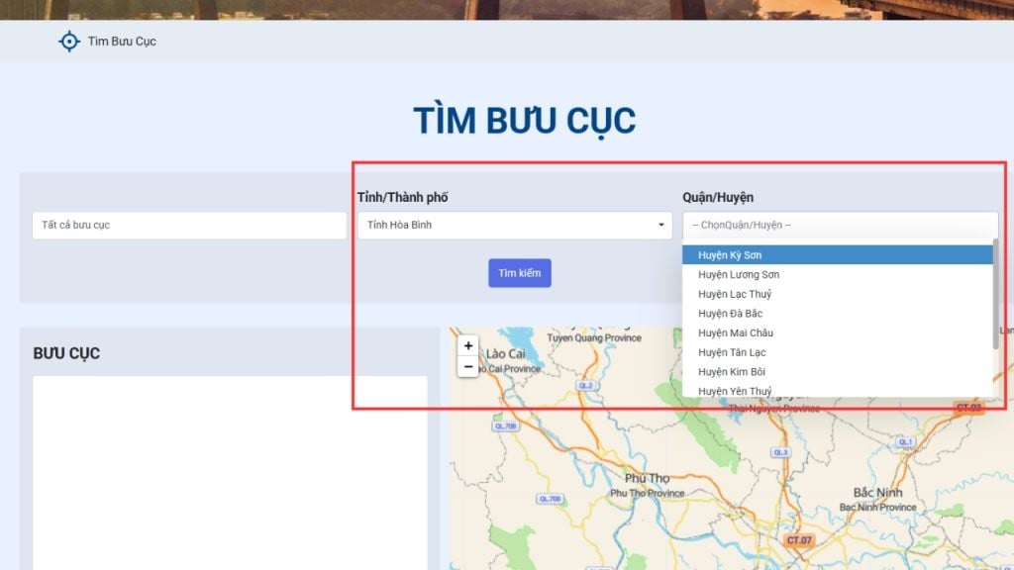Screen dimensions: 1014x570
Task: Zoom in the map with plus button
Action: [x=469, y=346]
